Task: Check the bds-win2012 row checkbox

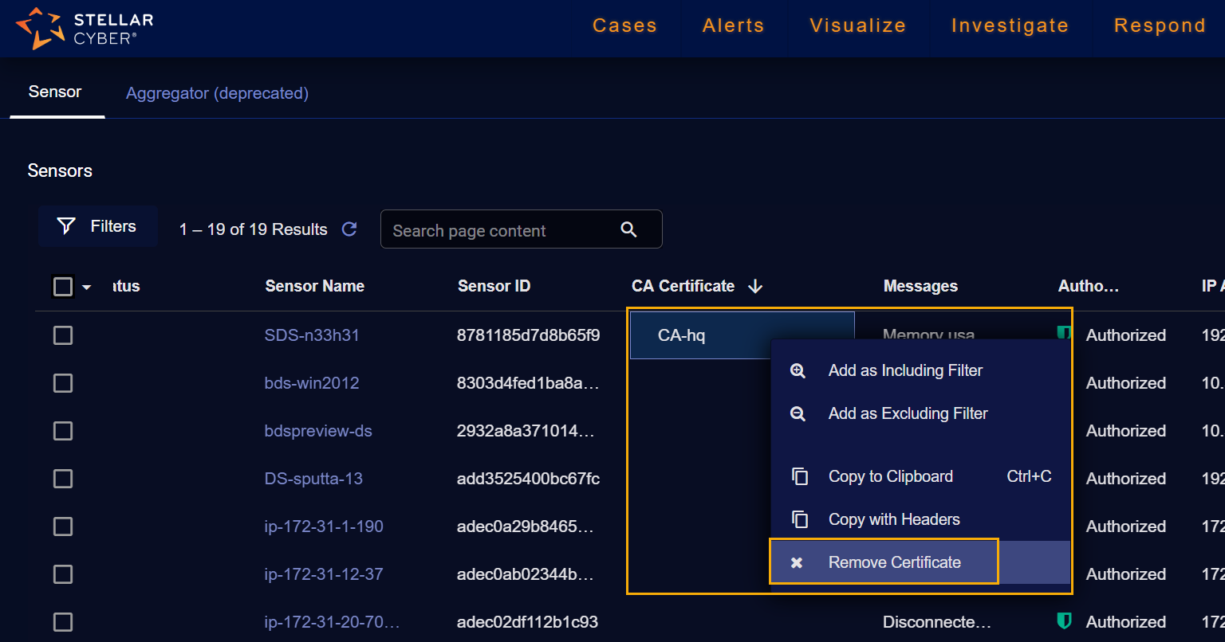Action: [63, 383]
